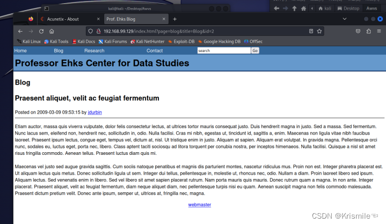
Task: Open the Firefox hamburger application menu
Action: click(x=379, y=31)
